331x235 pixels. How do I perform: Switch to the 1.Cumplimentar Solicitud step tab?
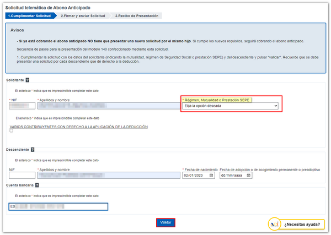click(29, 16)
